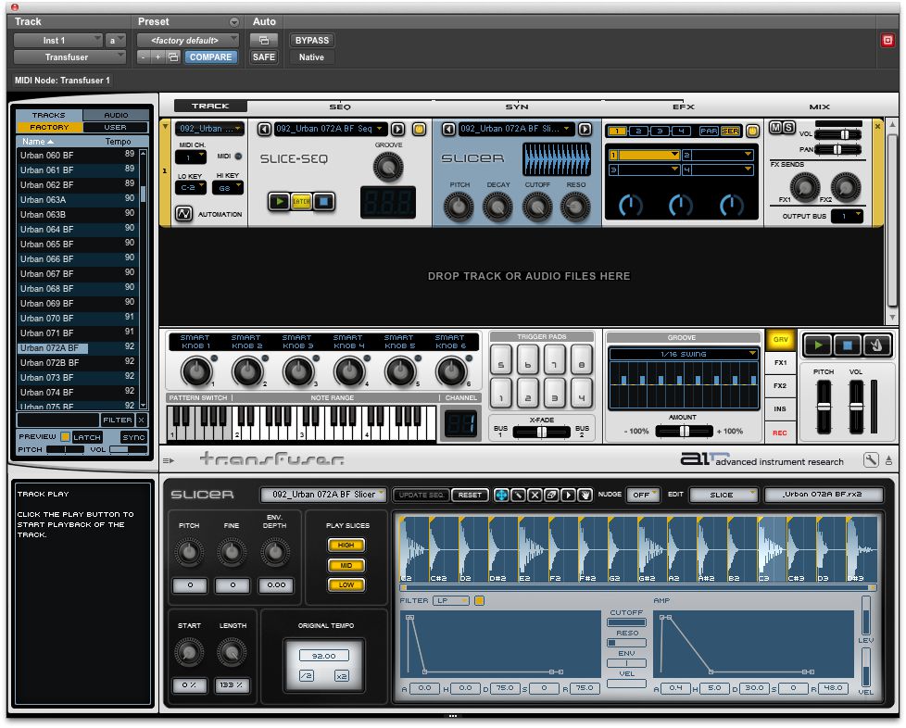Toggle the Slice-Seq module power button
Screen dimensions: 906x728
click(x=419, y=129)
